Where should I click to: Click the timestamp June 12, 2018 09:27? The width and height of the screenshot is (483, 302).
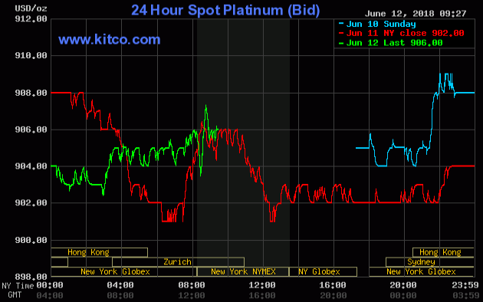(x=416, y=14)
